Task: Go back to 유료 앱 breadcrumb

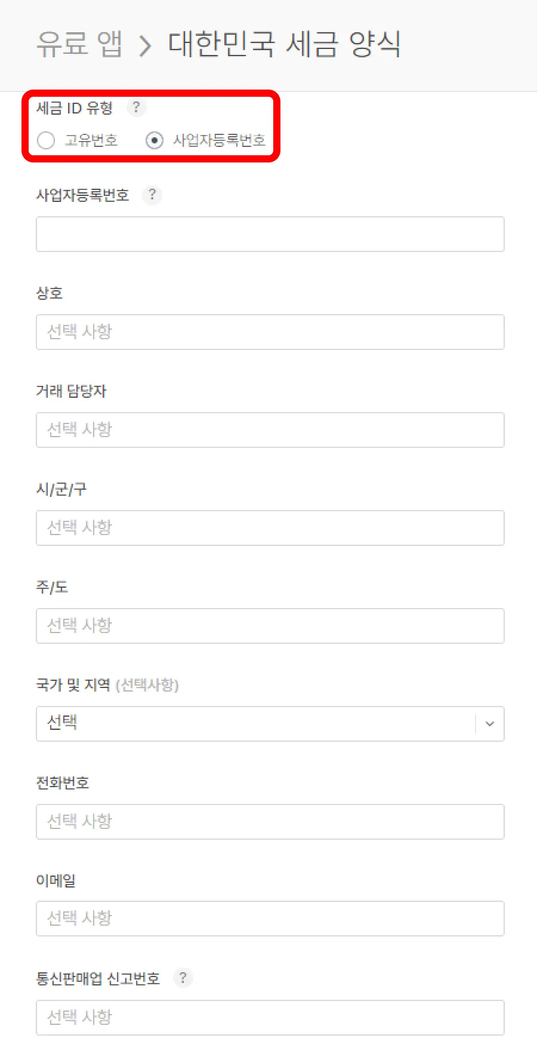Action: point(79,44)
